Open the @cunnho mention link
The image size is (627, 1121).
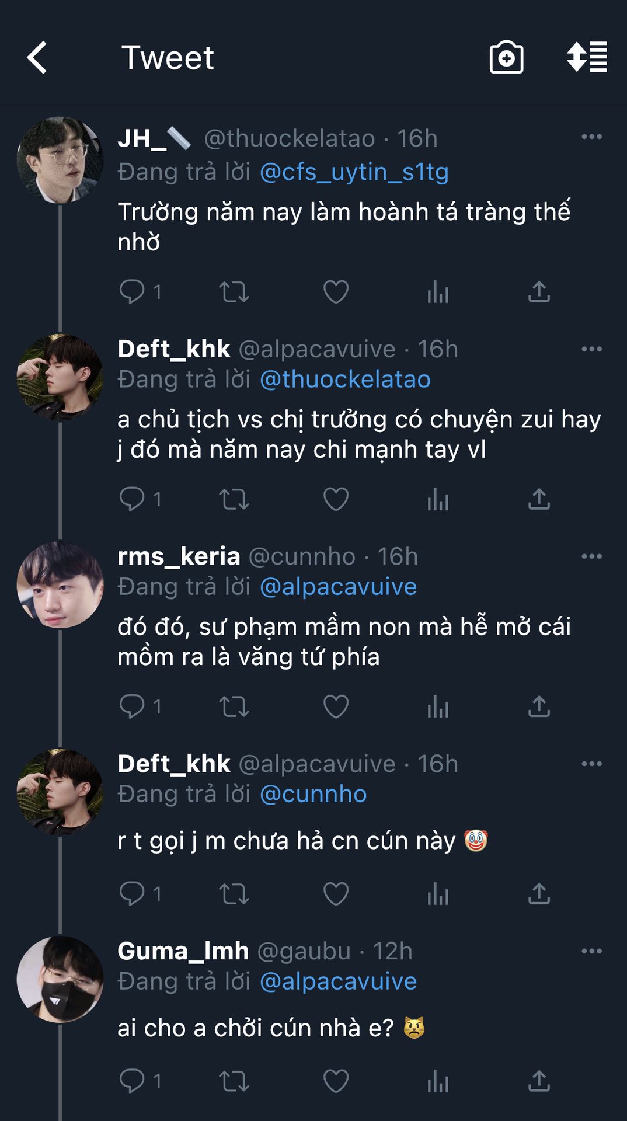(313, 794)
